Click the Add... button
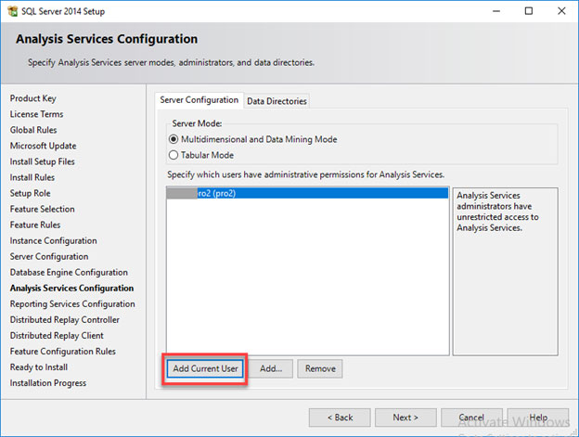 pyautogui.click(x=271, y=368)
